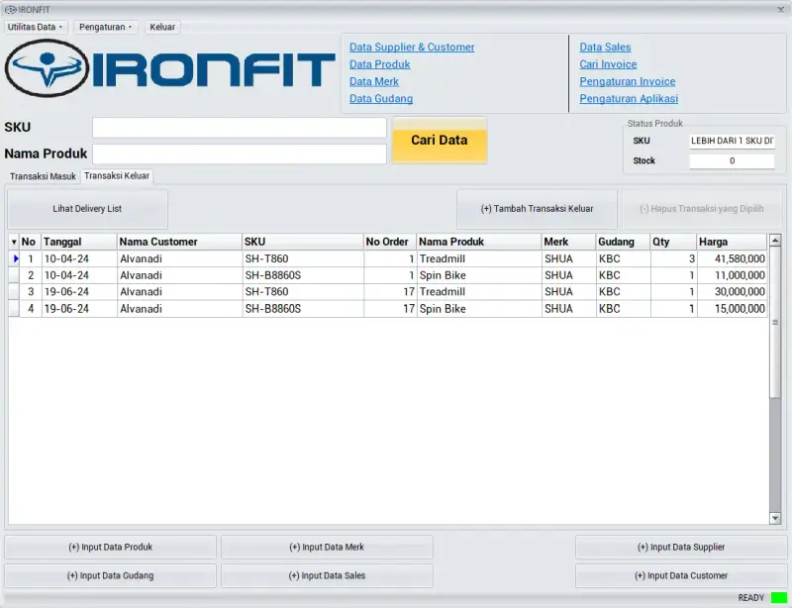This screenshot has height=608, width=792.
Task: Focus the SKU search input field
Action: click(x=240, y=128)
